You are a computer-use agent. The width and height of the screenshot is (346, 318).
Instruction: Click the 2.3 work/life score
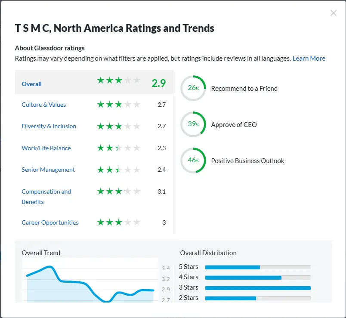[162, 148]
